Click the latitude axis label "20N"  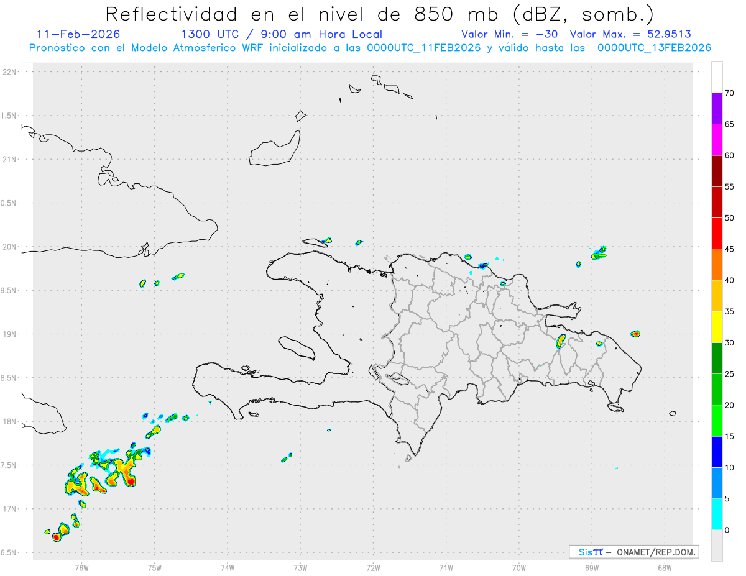point(10,247)
